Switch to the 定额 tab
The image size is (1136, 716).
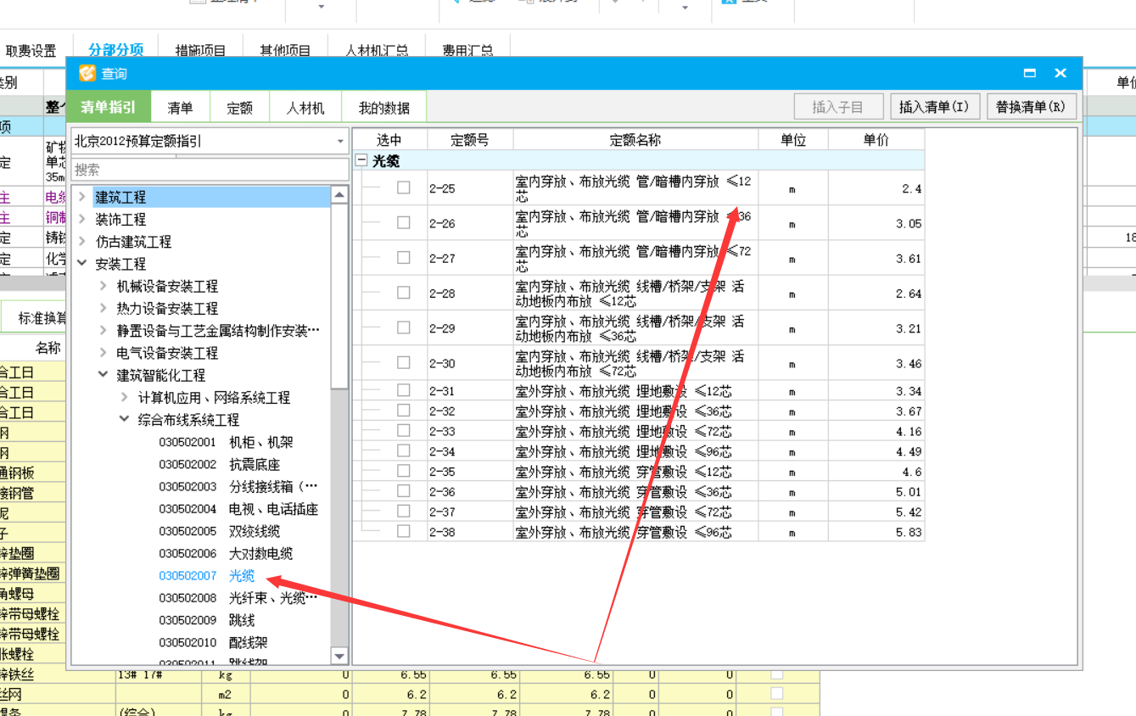[239, 107]
